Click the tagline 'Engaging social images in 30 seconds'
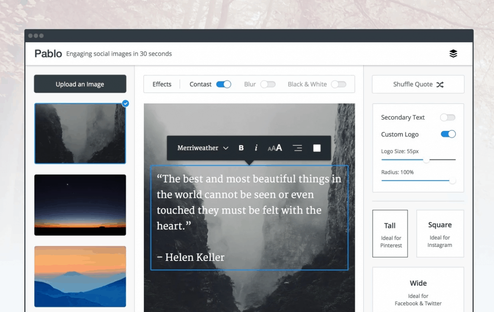Viewport: 494px width, 312px height. tap(119, 54)
